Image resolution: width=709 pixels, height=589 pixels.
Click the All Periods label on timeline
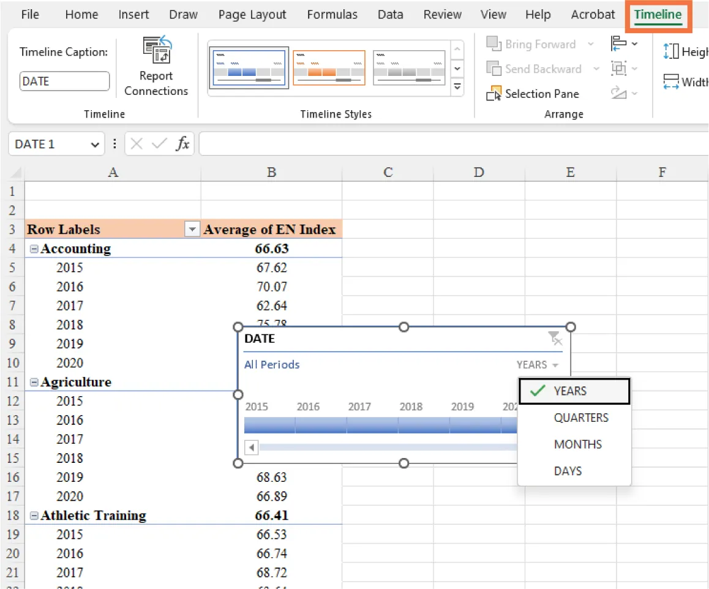click(x=272, y=364)
